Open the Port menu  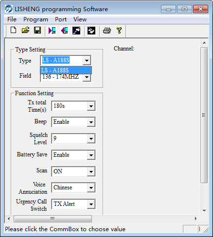click(61, 19)
